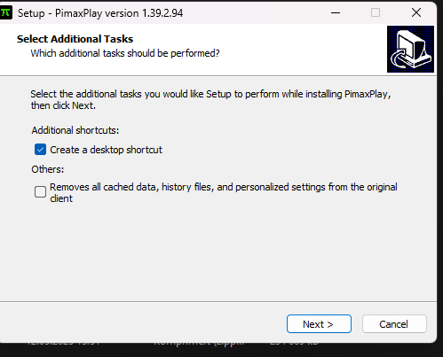Click the 'Setup - PimaxPlay version 1.39.2.94' title text
443x357 pixels.
pyautogui.click(x=100, y=13)
